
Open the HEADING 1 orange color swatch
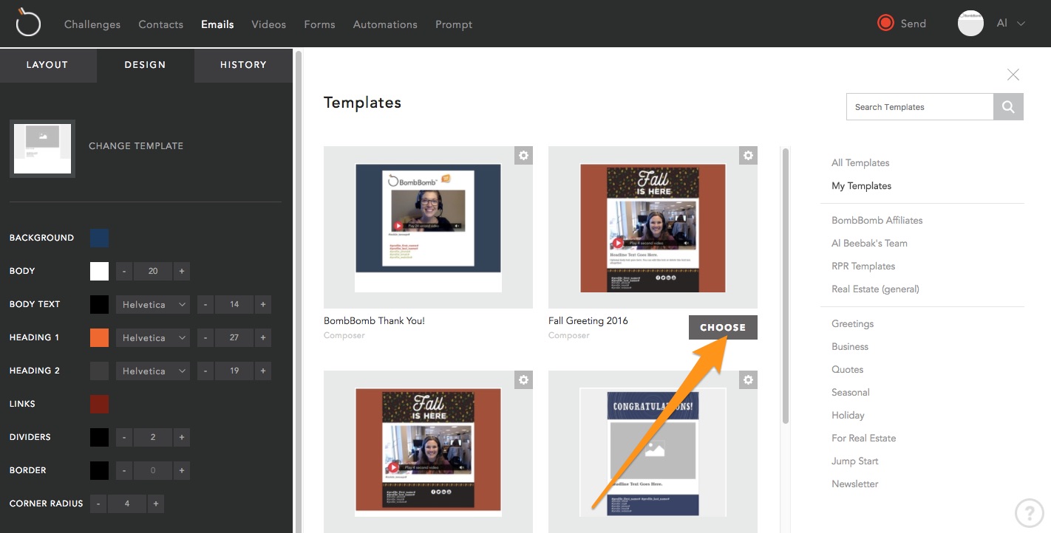tap(99, 337)
